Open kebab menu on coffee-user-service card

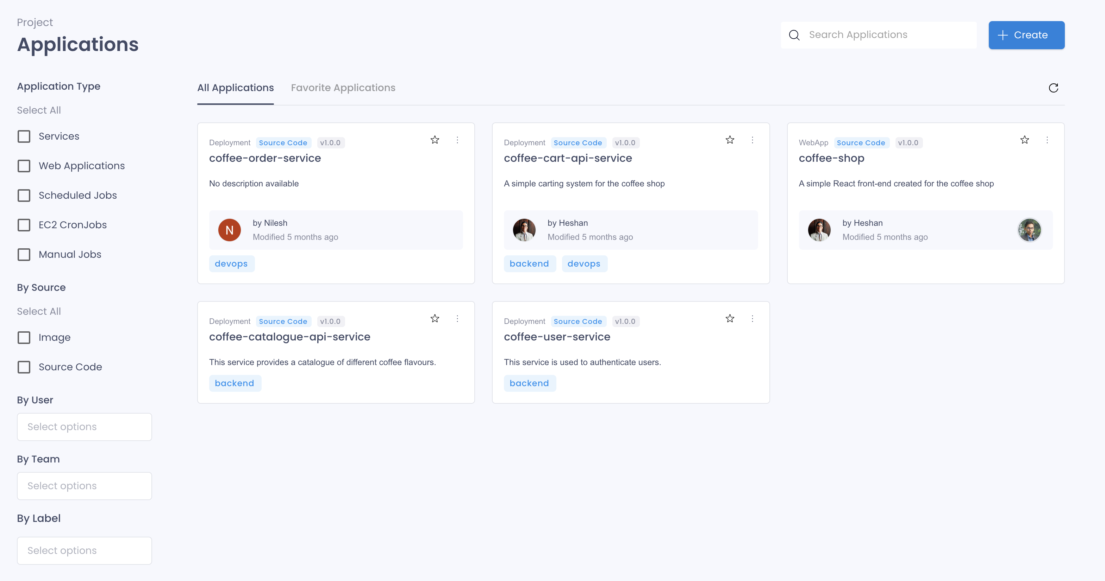(752, 318)
